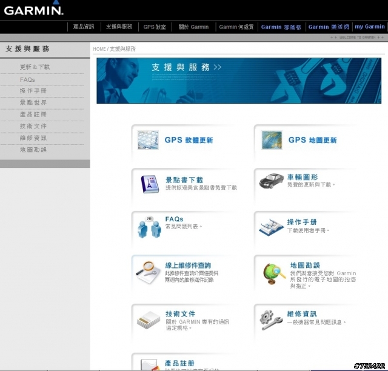The image size is (388, 371).
Task: Open my Garmin in top navigation
Action: (370, 27)
